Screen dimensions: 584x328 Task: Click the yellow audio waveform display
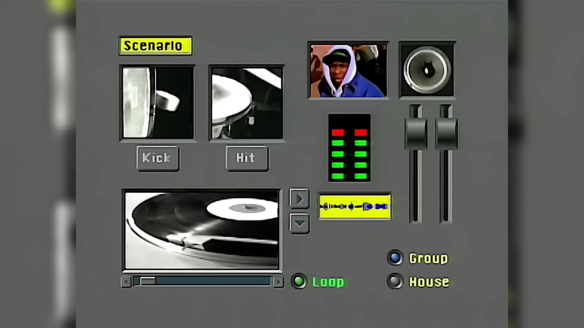tap(355, 207)
